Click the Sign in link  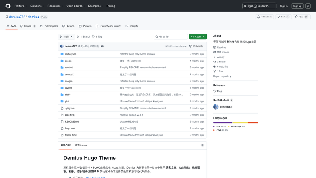coord(284,6)
